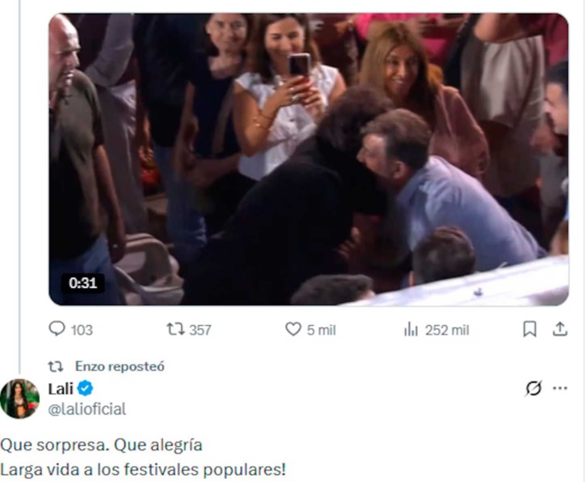Click small repost icon beside Enzo reposteó
The image size is (585, 482).
tap(56, 366)
